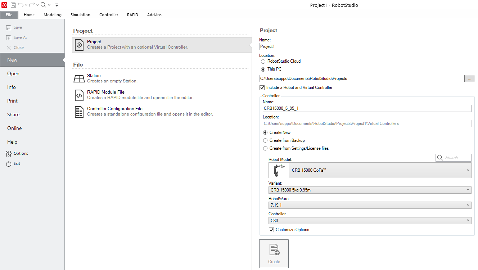Click the redo arrow in title bar
This screenshot has width=478, height=270.
click(x=32, y=5)
